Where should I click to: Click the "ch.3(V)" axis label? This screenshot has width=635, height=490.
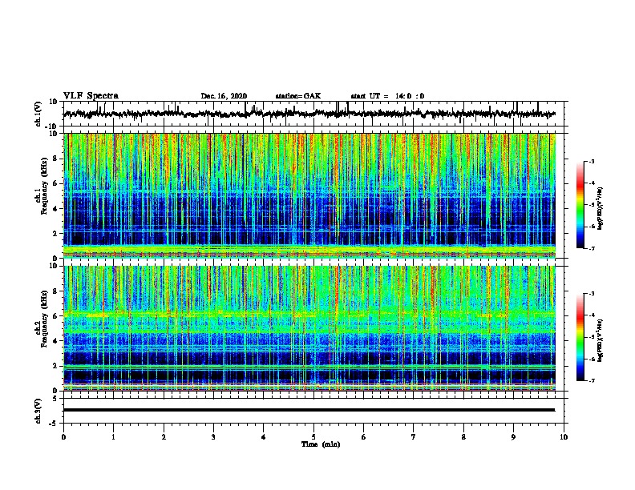click(38, 411)
